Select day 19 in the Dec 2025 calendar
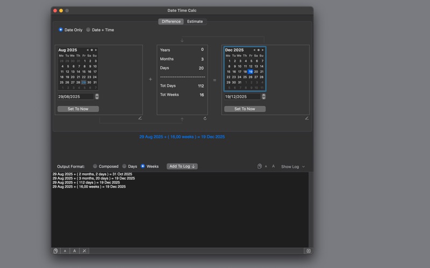Image resolution: width=430 pixels, height=268 pixels. tap(250, 72)
